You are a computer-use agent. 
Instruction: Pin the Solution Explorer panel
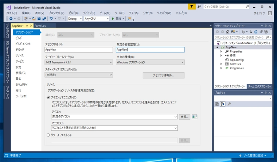266,26
